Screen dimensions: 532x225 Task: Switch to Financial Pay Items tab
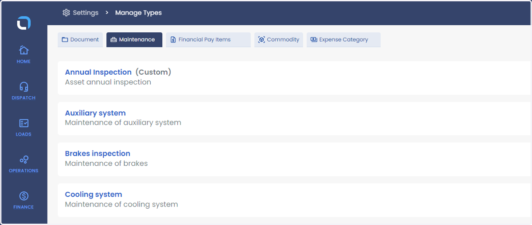tap(208, 40)
